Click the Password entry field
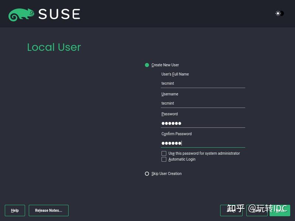 coord(203,123)
